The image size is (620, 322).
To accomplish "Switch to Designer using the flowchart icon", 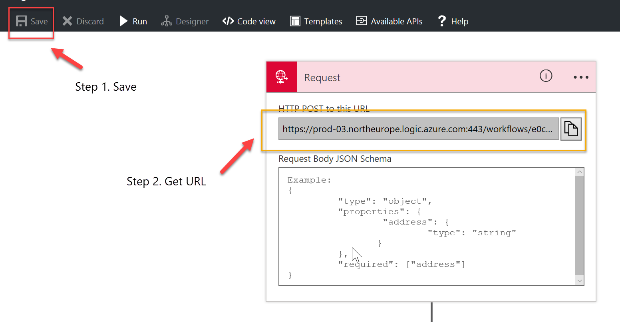I will pyautogui.click(x=166, y=21).
